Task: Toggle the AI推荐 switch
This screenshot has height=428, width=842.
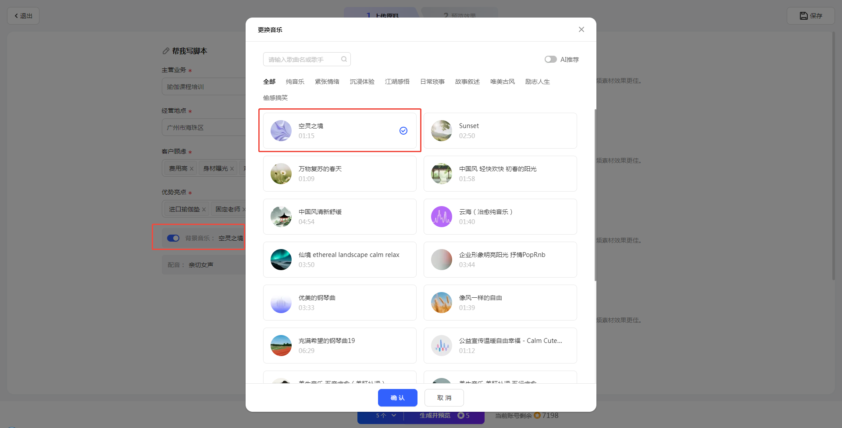Action: point(551,59)
